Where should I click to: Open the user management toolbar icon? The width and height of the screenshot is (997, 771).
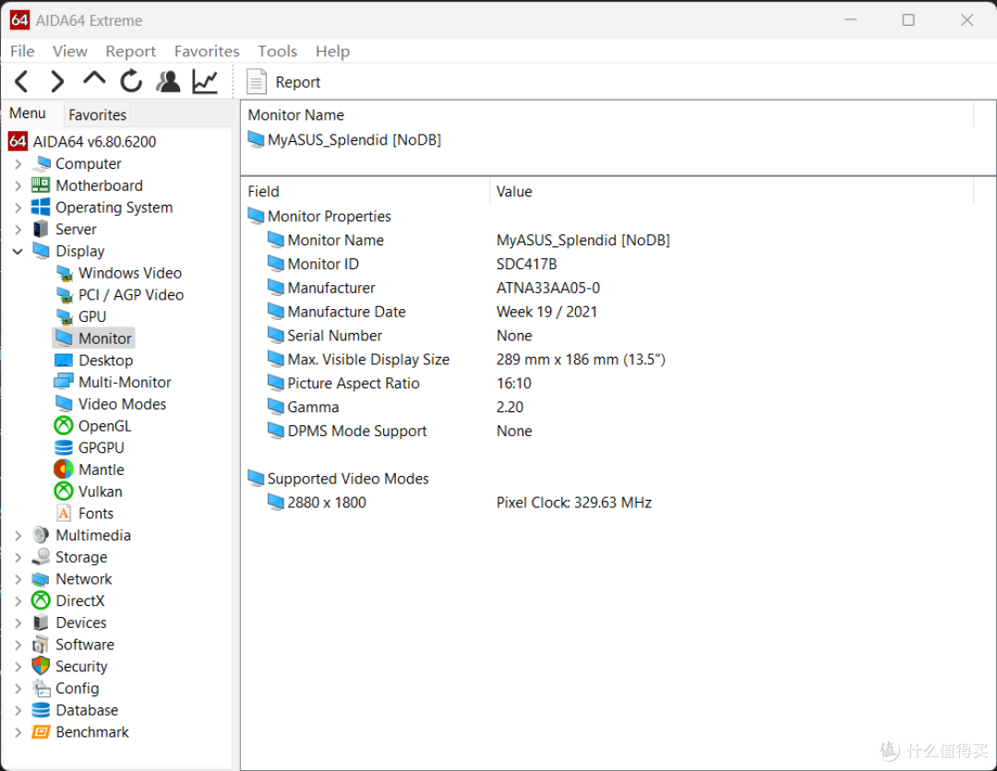(x=169, y=81)
